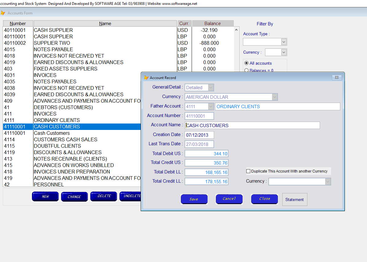Click the CHANGE button
This screenshot has width=367, height=262.
[74, 196]
